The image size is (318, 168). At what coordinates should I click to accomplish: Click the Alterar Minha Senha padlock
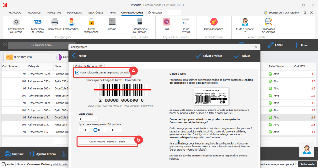coord(91,23)
